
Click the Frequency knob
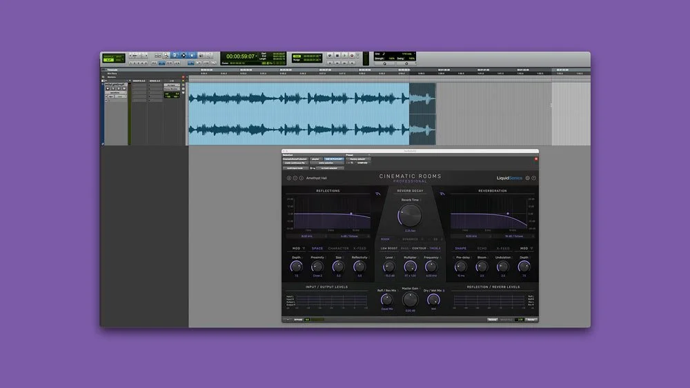point(431,266)
